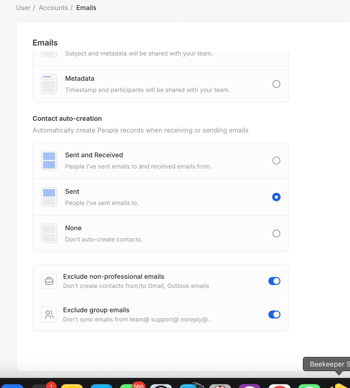350x388 pixels.
Task: Navigate to Accounts in the breadcrumb
Action: 53,8
